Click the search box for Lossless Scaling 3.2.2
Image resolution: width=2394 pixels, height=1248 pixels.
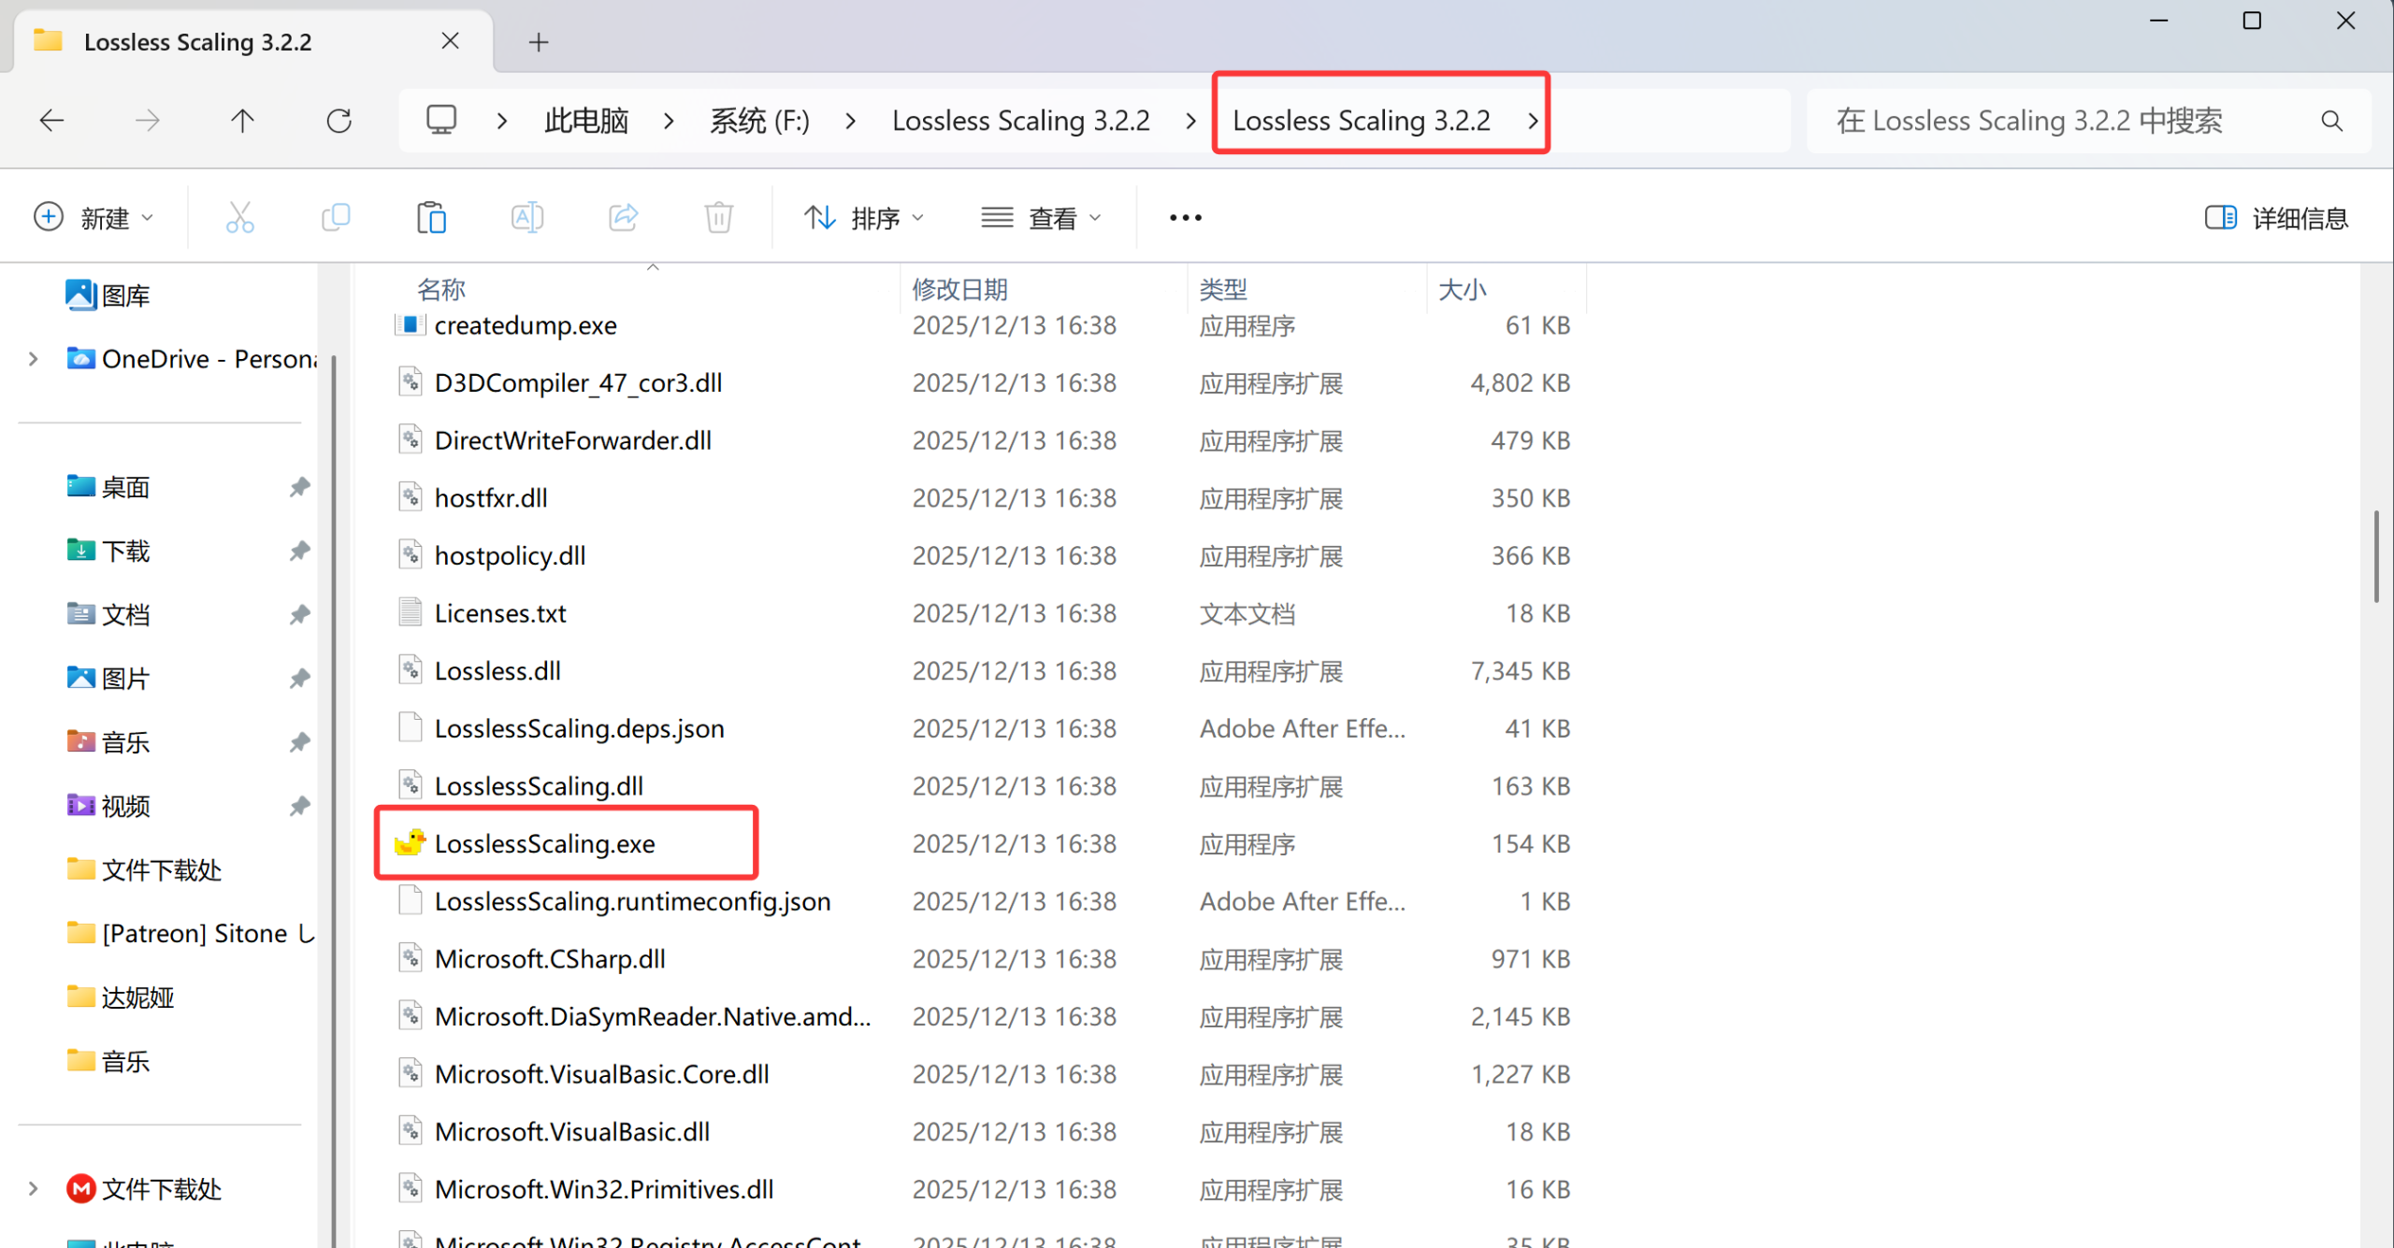coord(2087,121)
